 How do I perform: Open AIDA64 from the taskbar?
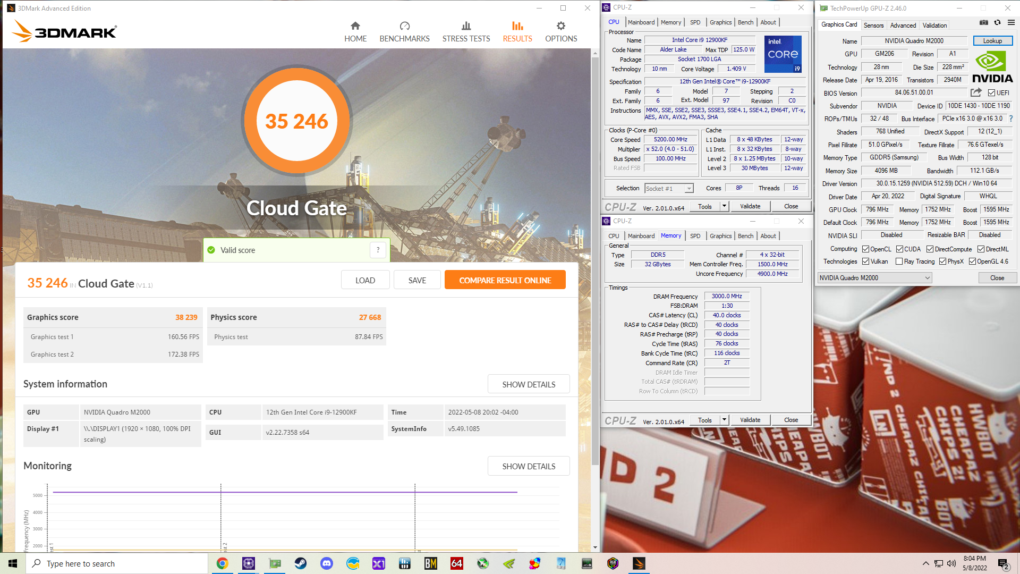[x=457, y=563]
